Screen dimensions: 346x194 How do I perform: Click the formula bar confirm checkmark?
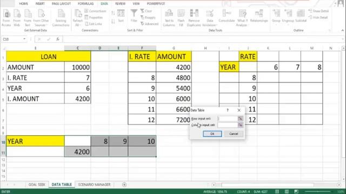click(49, 39)
